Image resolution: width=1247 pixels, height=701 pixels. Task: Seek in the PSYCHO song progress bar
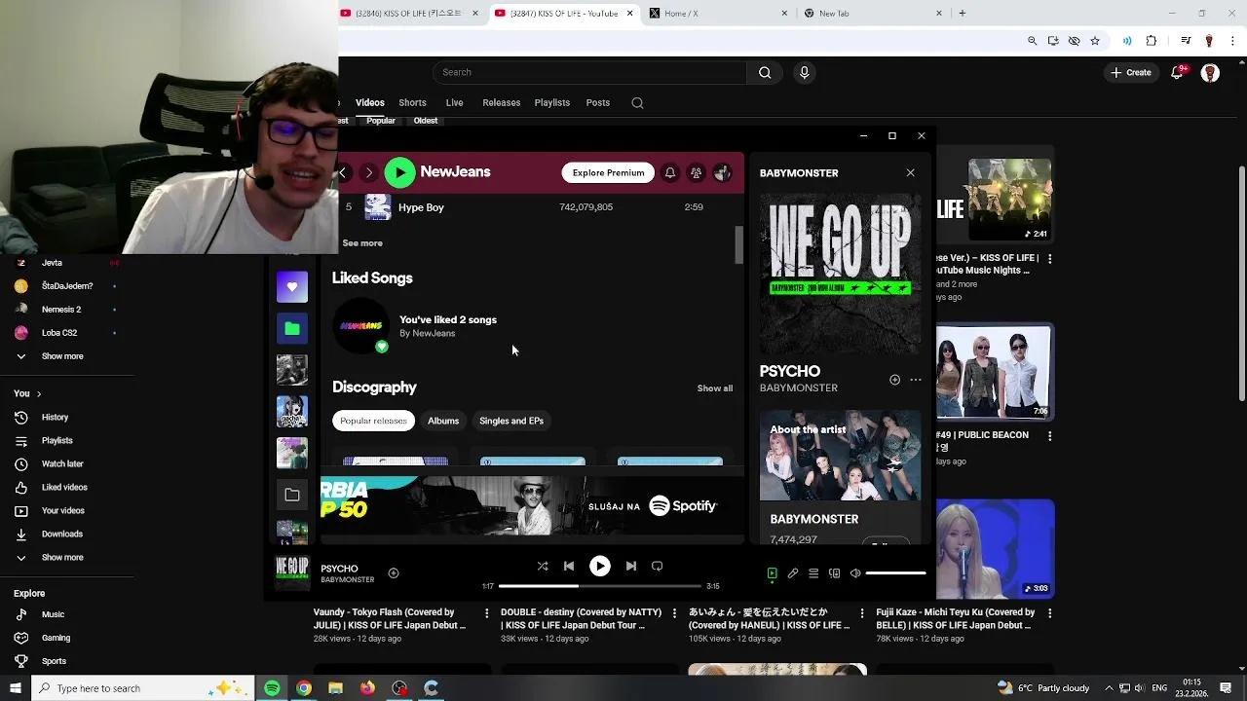click(600, 586)
